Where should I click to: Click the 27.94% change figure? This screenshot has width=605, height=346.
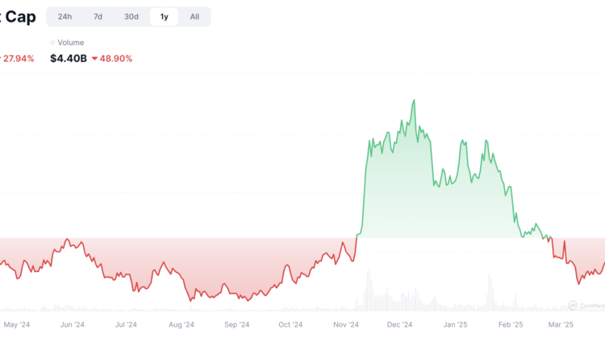(19, 59)
